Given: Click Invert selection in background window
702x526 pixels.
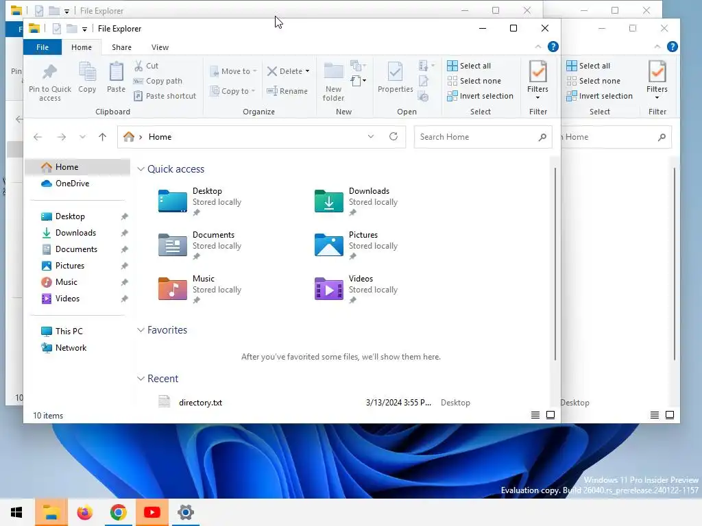Looking at the screenshot, I should pyautogui.click(x=599, y=96).
